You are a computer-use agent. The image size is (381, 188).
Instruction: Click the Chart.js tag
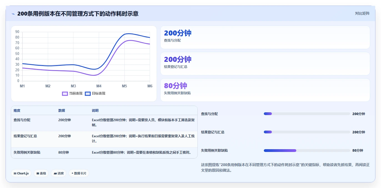21,173
